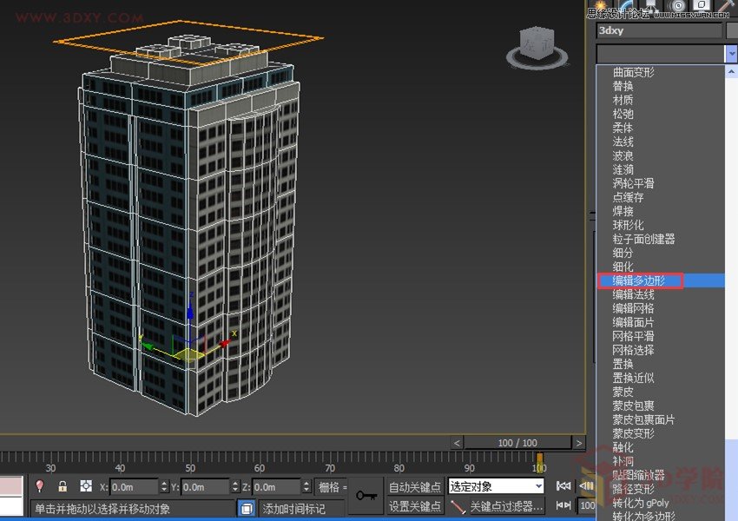Click the frame 100 marker on the trackbar

[x=539, y=462]
